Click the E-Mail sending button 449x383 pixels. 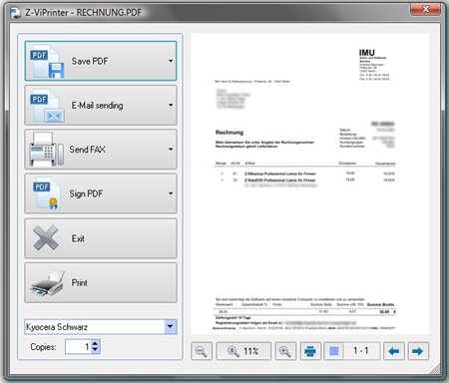click(101, 106)
